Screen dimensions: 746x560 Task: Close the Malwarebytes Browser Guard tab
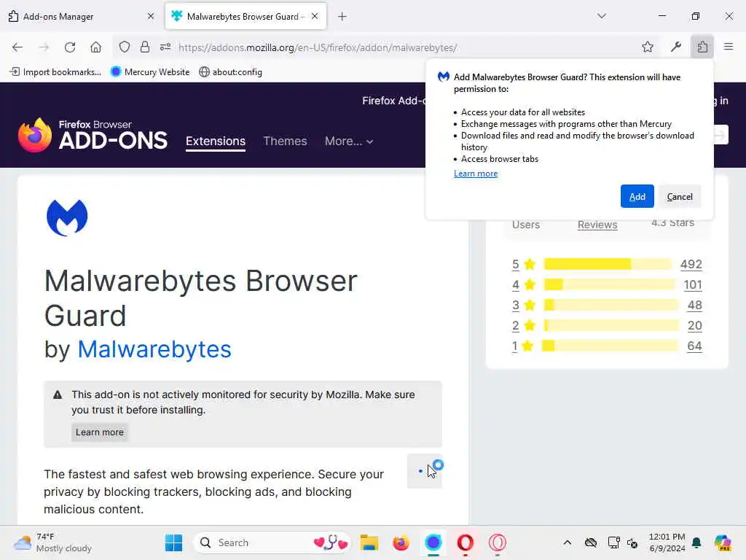click(x=315, y=16)
